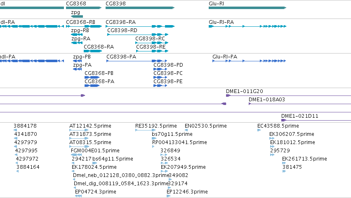Click Dmel_dig_008119_0584_1623.3prime label
The width and height of the screenshot is (351, 198).
pos(121,184)
